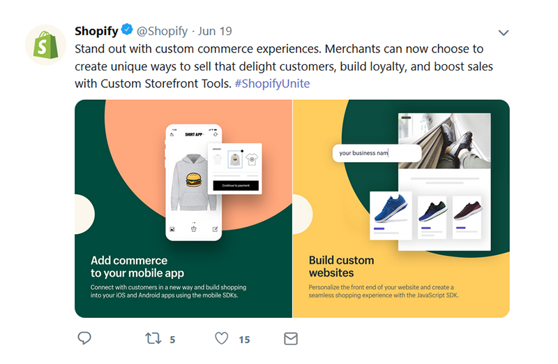Click the Reply speech bubble icon

[84, 339]
